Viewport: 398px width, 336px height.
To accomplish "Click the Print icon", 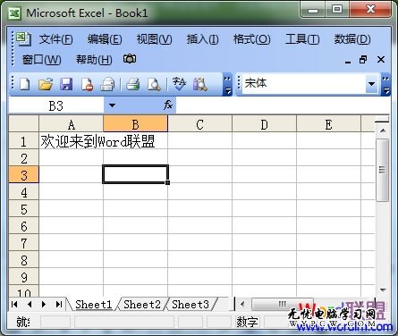I will click(x=133, y=84).
